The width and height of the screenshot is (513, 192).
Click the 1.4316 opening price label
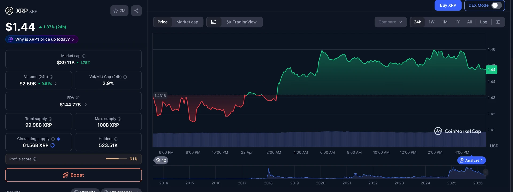160,96
